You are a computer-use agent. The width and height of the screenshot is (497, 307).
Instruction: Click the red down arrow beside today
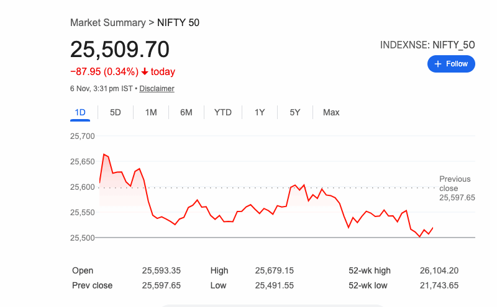(x=145, y=72)
